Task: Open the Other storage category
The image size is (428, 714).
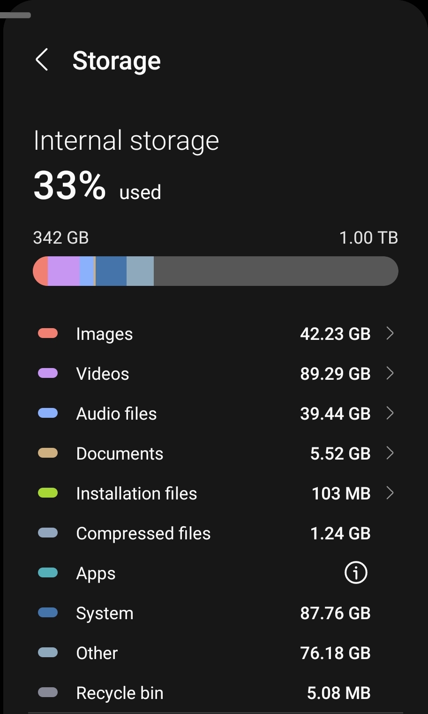Action: click(214, 653)
